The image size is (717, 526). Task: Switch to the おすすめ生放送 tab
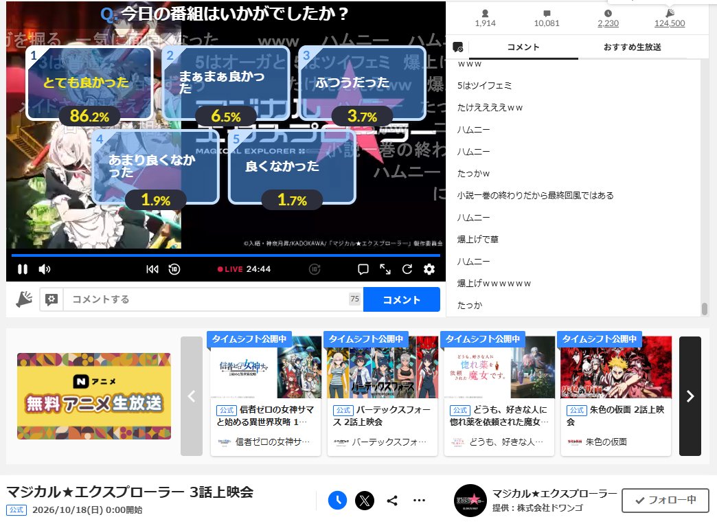coord(633,47)
